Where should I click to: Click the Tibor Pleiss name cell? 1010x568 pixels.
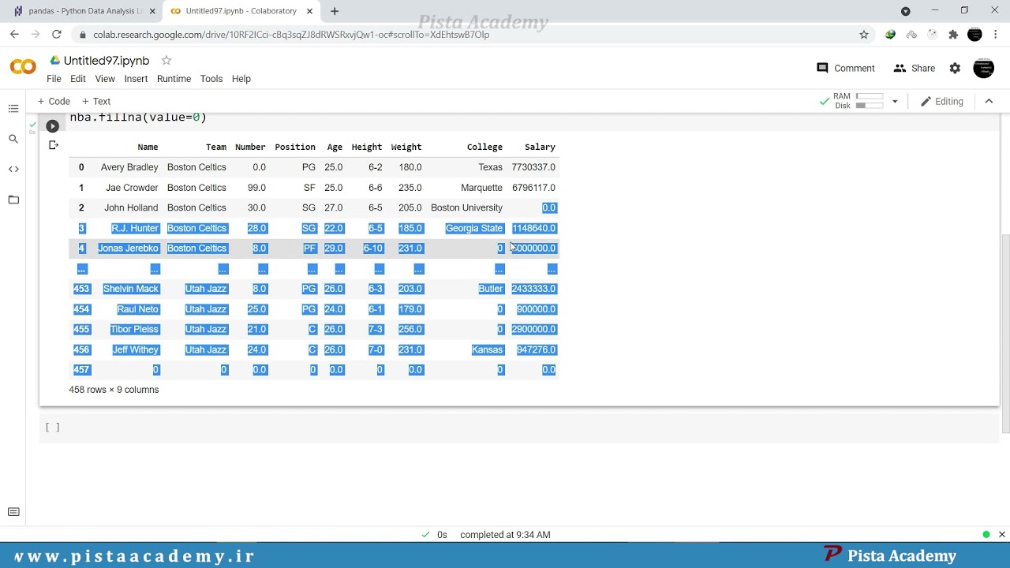tap(134, 329)
